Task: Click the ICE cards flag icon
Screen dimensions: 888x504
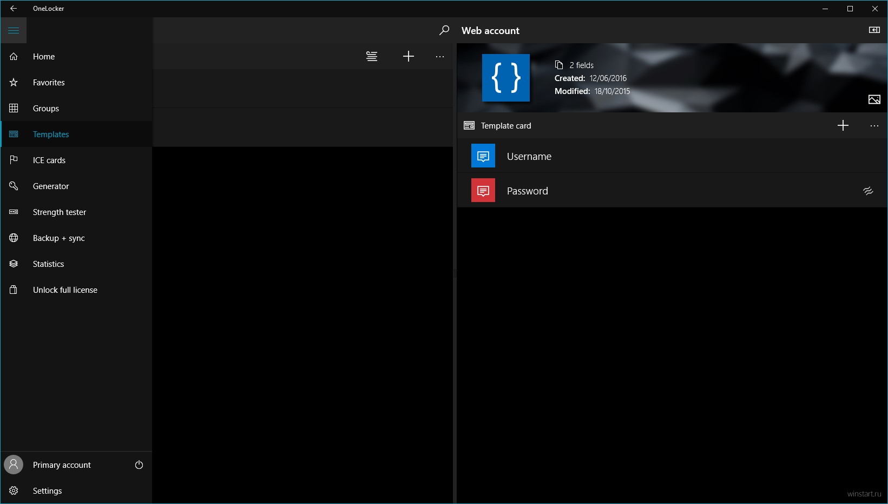Action: 14,160
